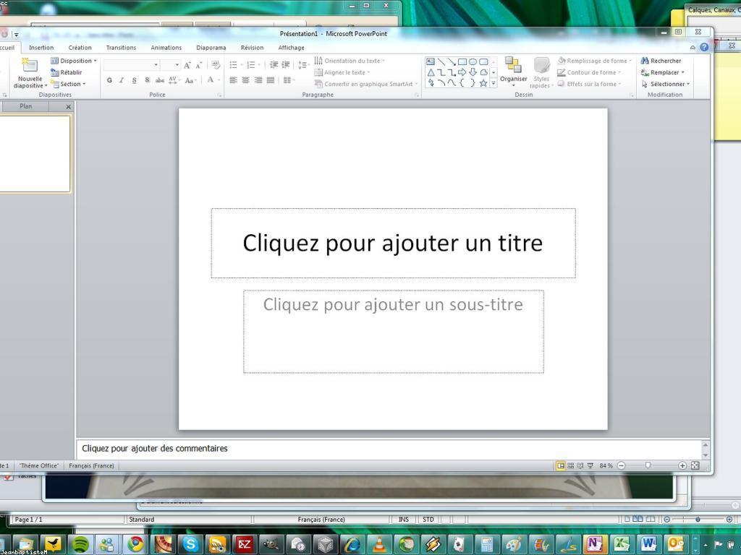The width and height of the screenshot is (741, 555).
Task: Open PowerPoint help question mark
Action: click(x=704, y=48)
